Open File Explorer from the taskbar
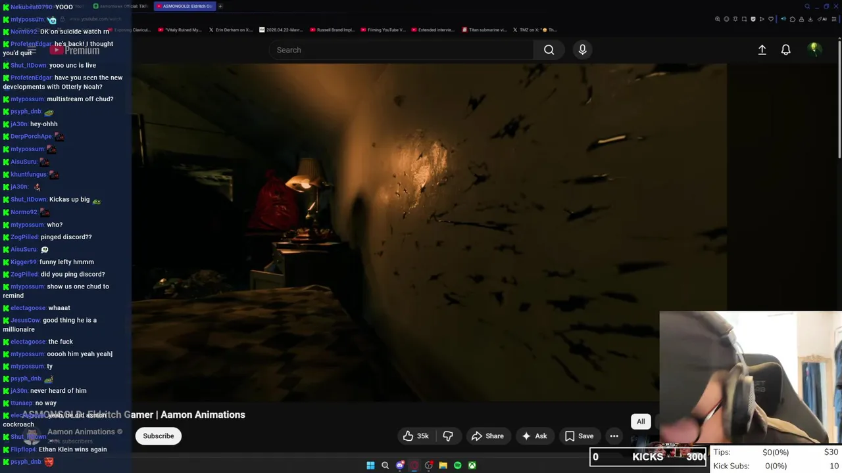The image size is (842, 473). click(x=443, y=465)
